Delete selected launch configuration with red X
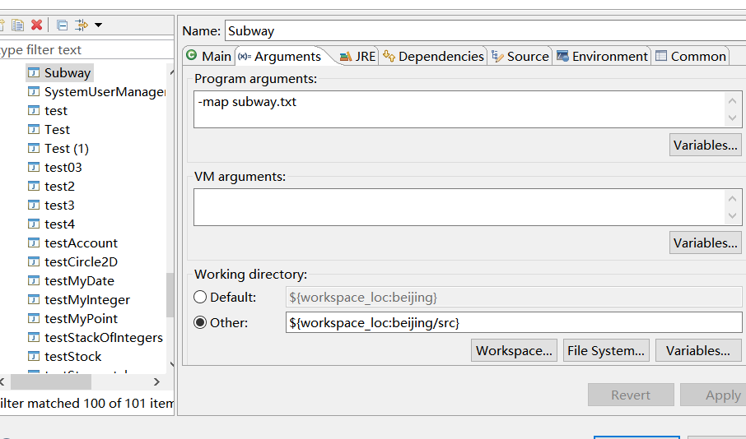Image resolution: width=746 pixels, height=439 pixels. 36,25
